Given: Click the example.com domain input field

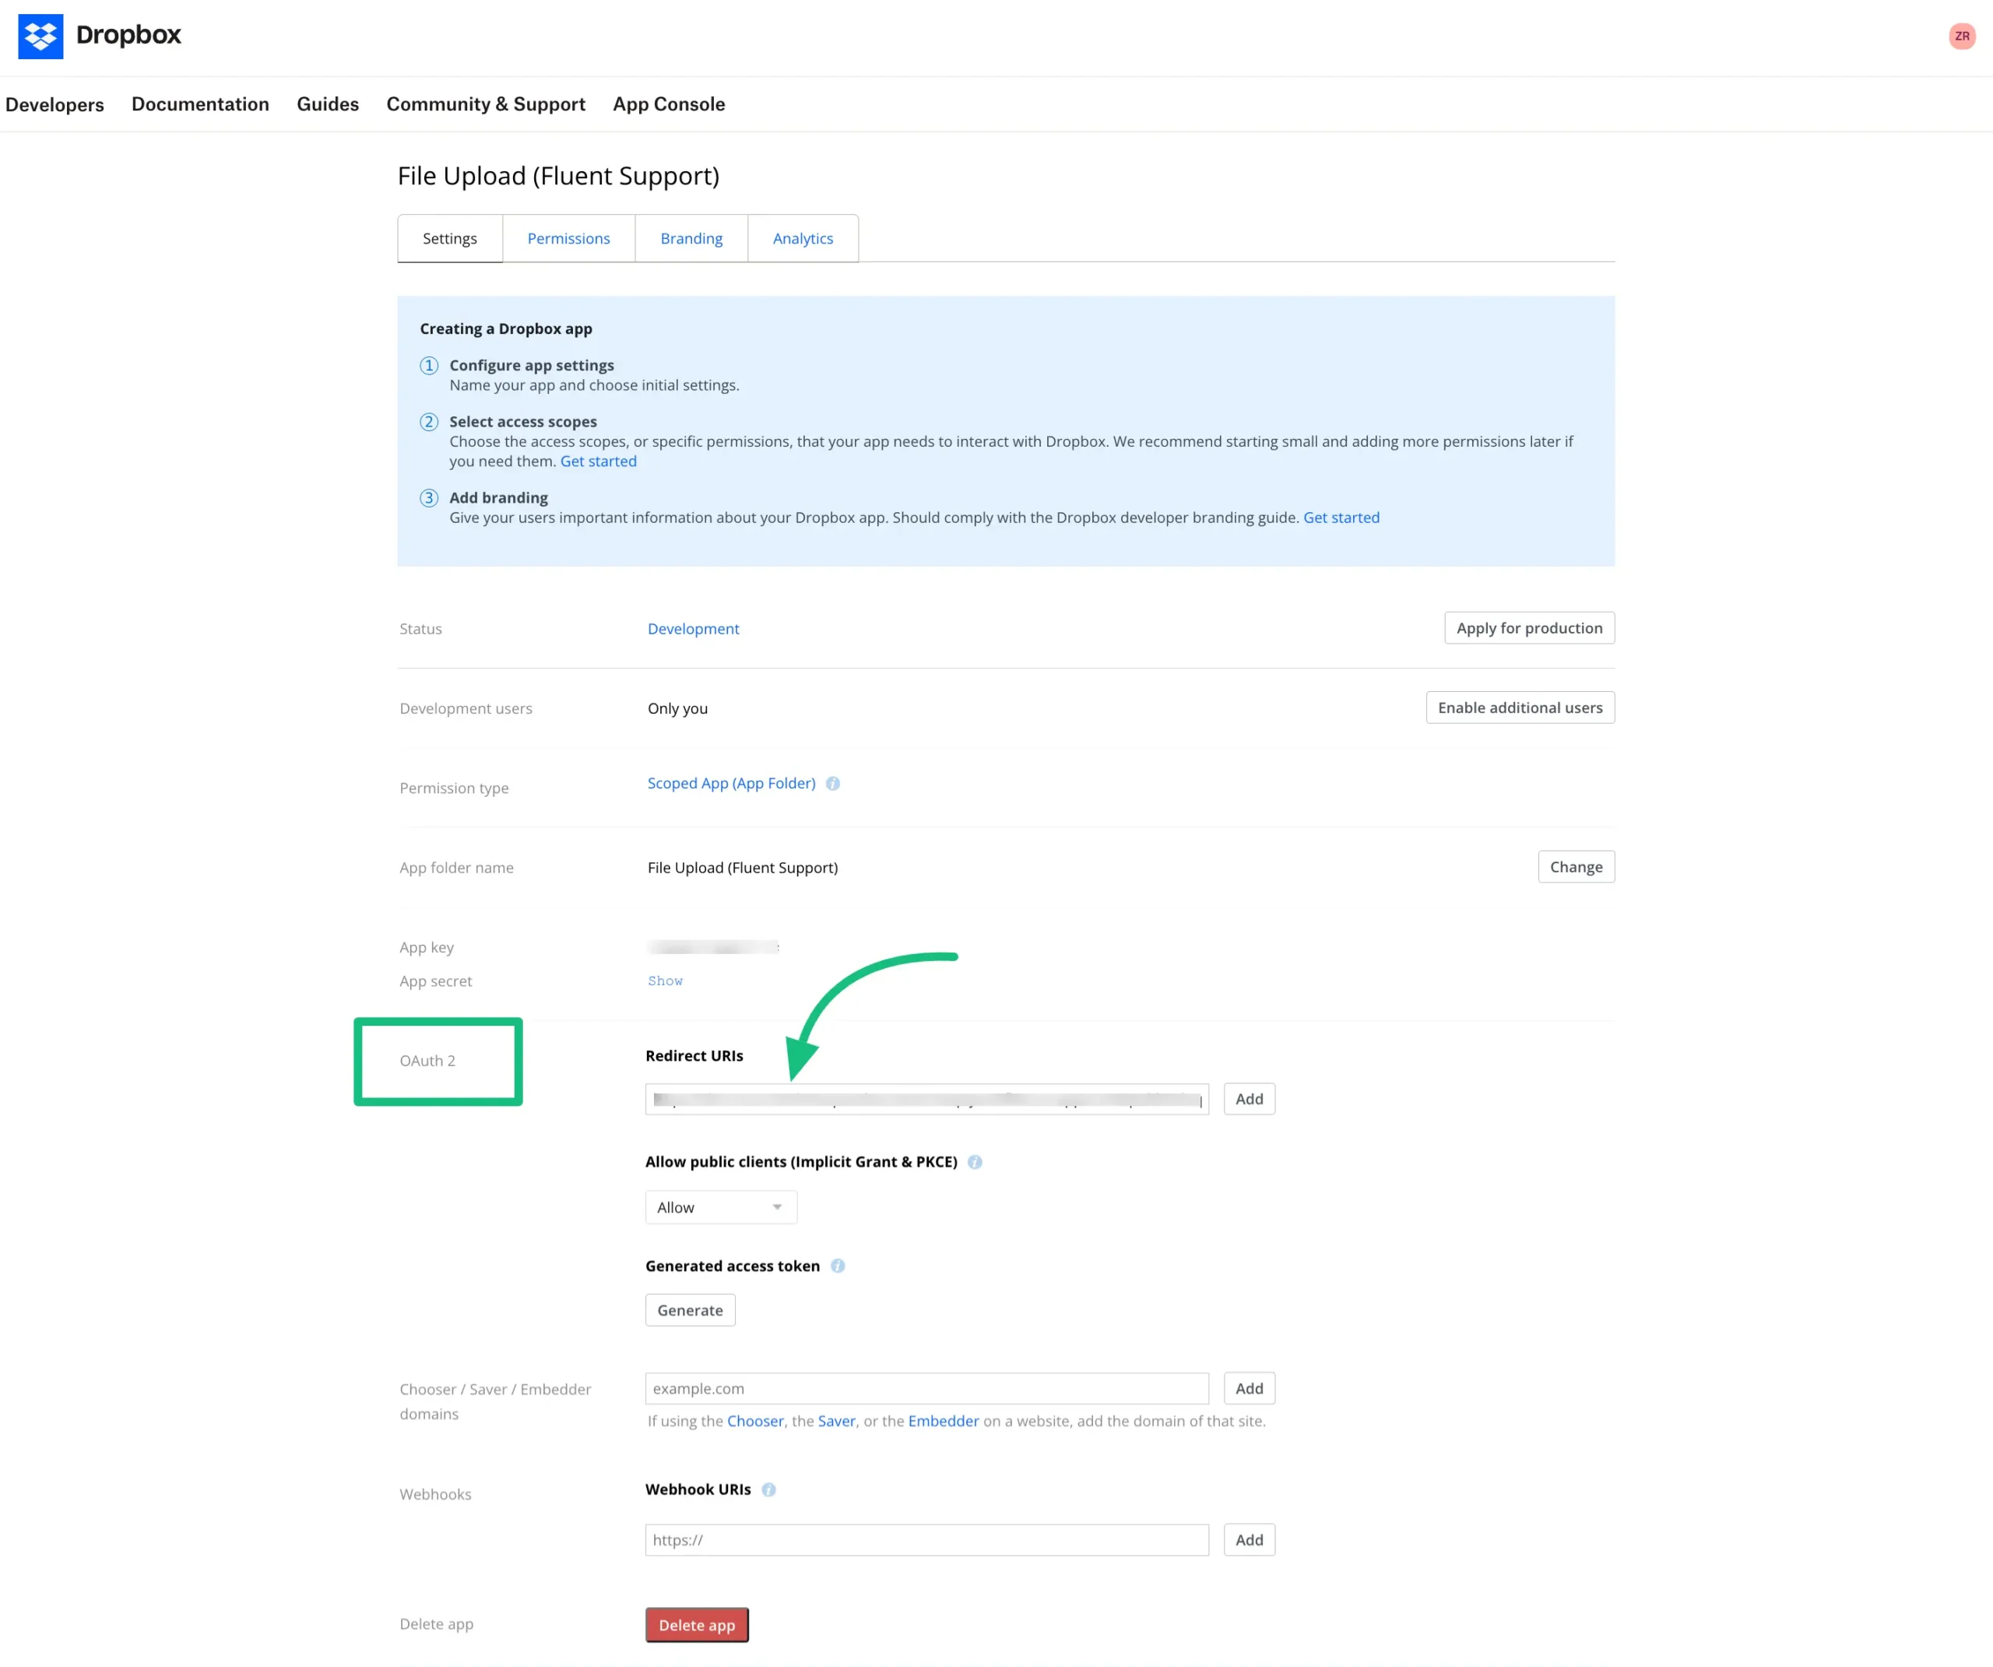Looking at the screenshot, I should coord(926,1388).
